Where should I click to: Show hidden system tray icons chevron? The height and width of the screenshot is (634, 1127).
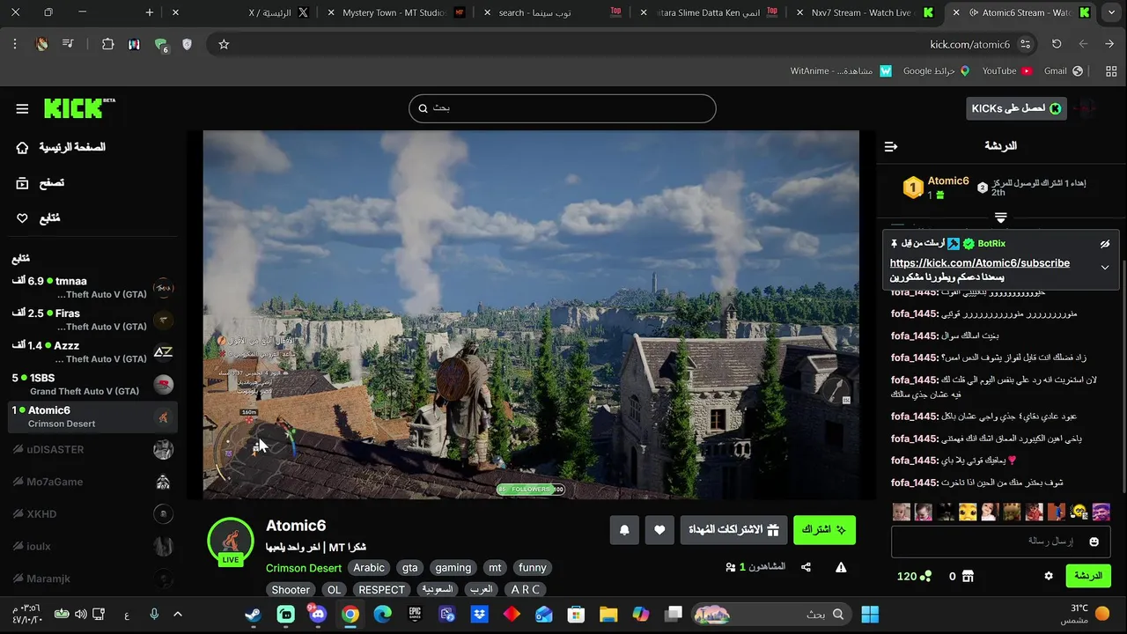point(177,615)
